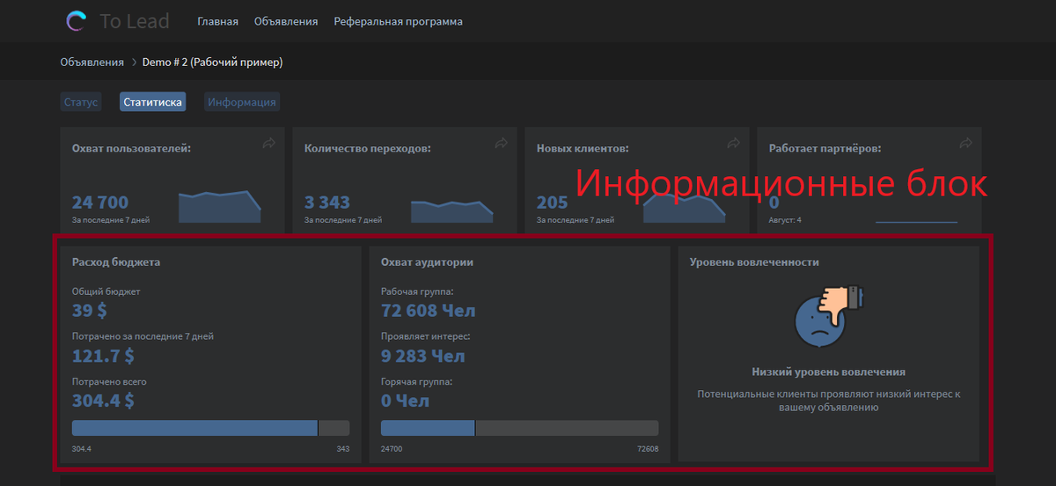This screenshot has width=1056, height=486.
Task: Click the Работает партнёров line chart
Action: point(916,220)
